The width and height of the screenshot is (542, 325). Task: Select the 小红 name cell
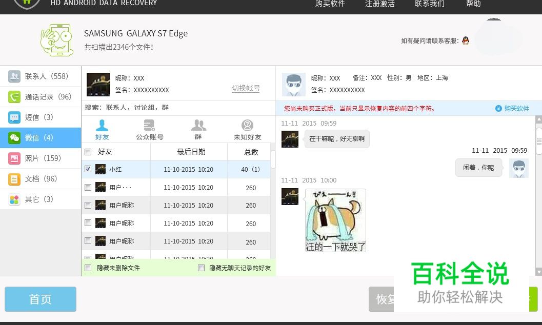(115, 169)
